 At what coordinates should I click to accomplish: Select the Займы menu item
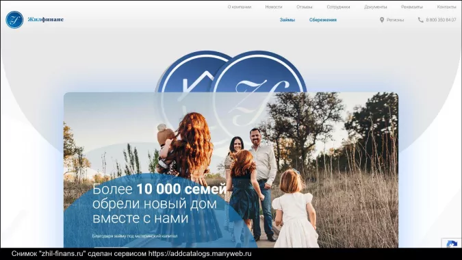point(287,20)
